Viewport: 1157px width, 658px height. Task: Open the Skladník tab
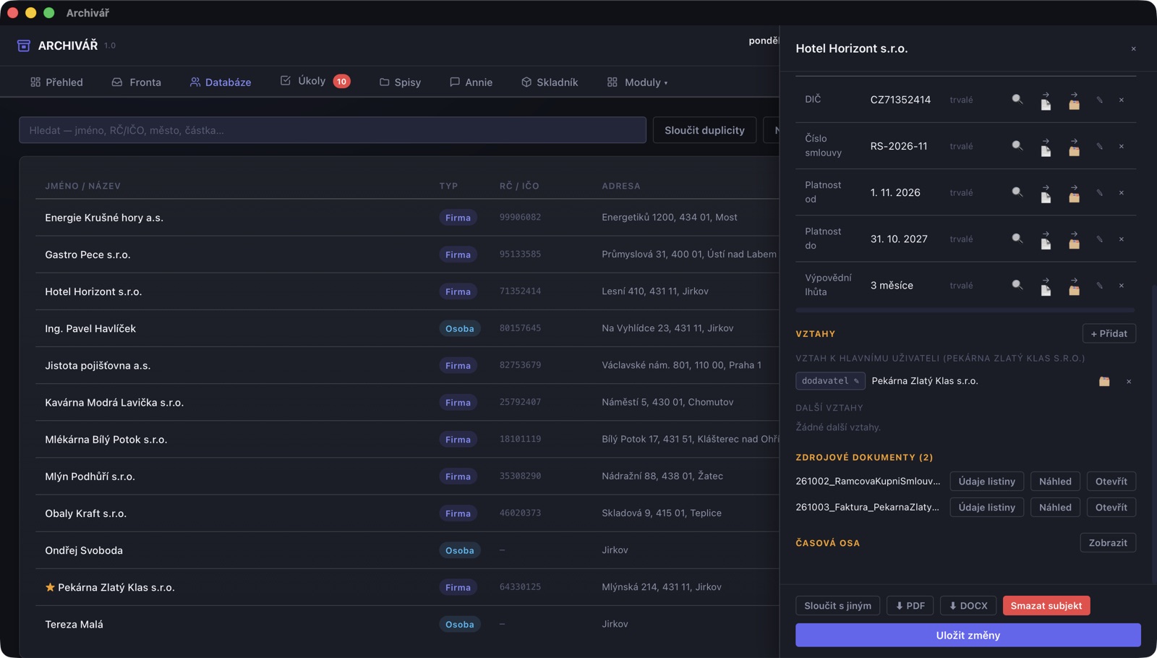point(550,82)
